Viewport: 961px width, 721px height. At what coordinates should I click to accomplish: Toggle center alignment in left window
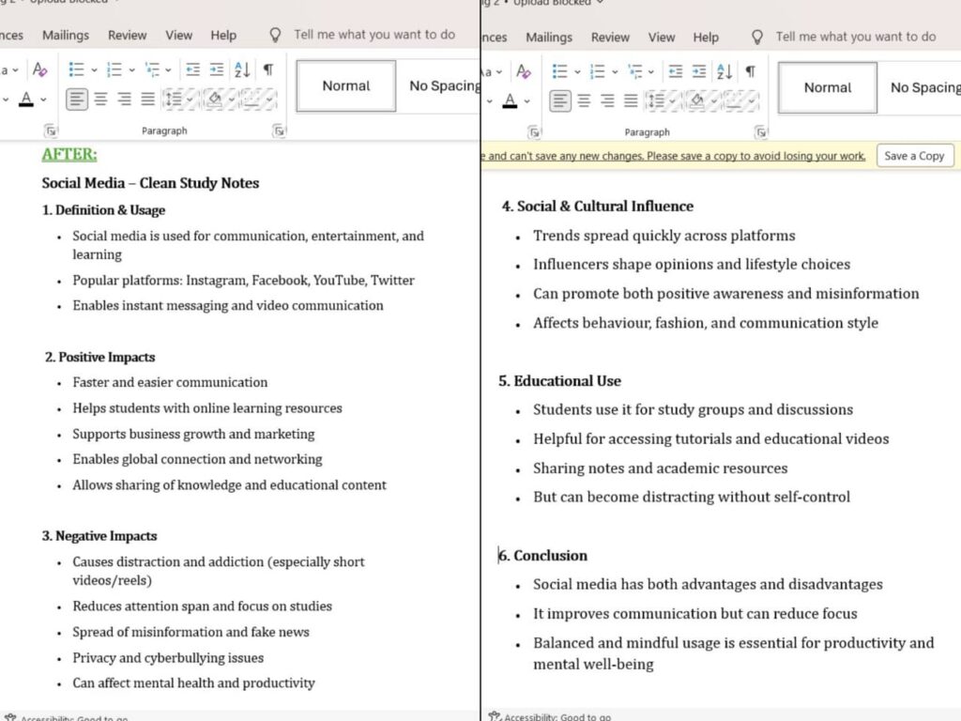101,99
